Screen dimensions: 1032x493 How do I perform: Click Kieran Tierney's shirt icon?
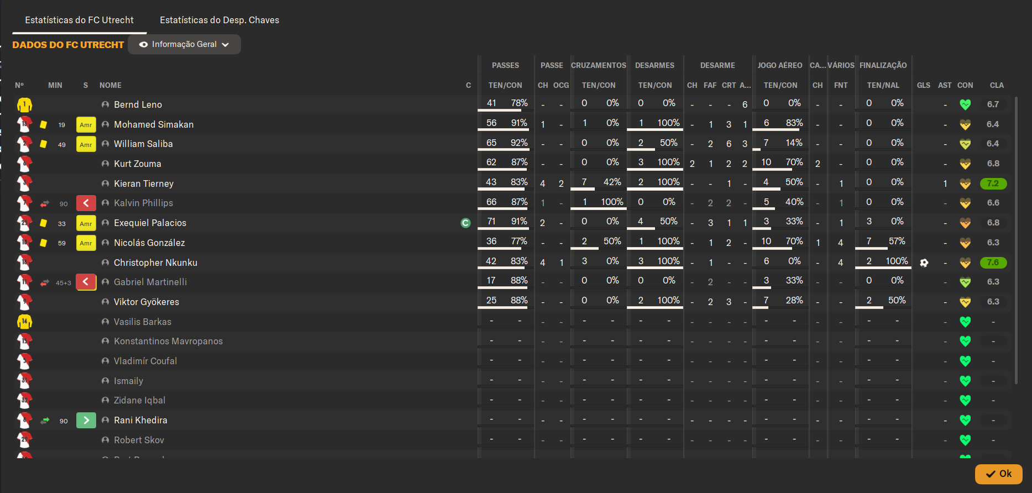point(24,183)
